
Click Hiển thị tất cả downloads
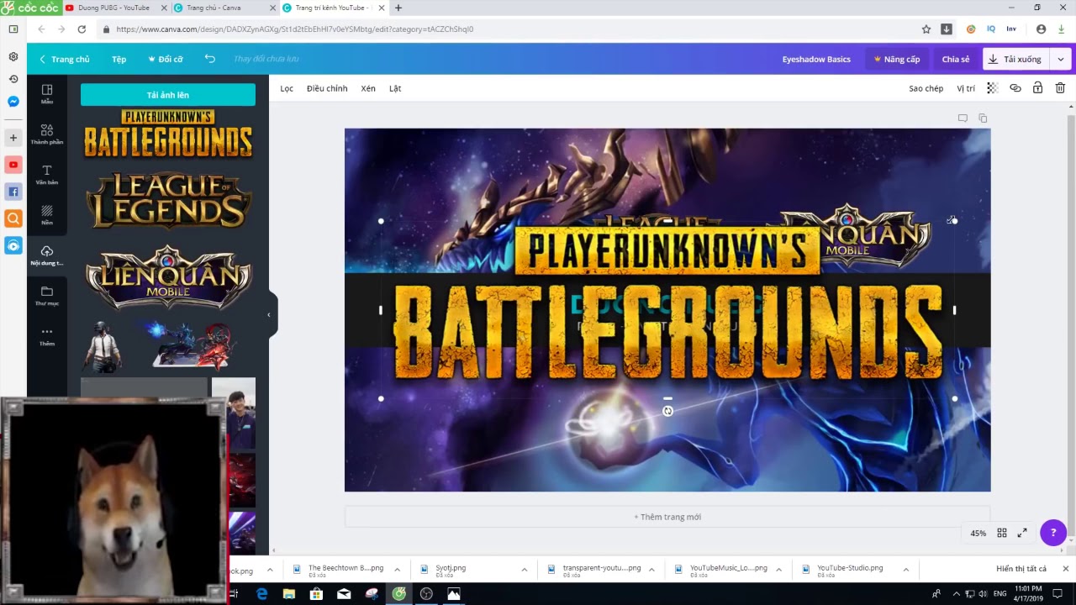(x=1021, y=569)
